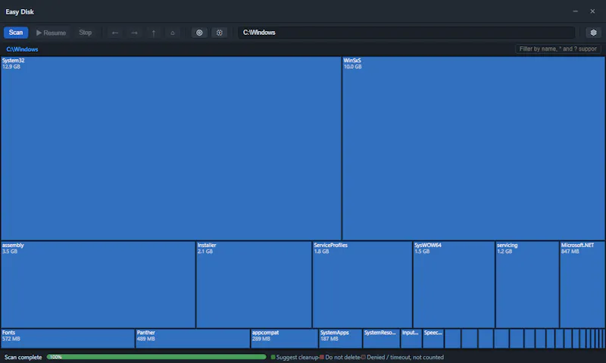The width and height of the screenshot is (606, 363).
Task: Select the Input... block
Action: tap(411, 338)
